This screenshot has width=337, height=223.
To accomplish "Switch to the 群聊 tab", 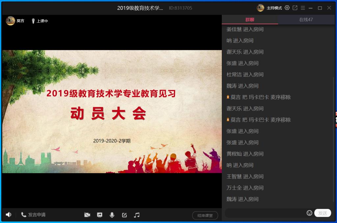I will coord(250,20).
